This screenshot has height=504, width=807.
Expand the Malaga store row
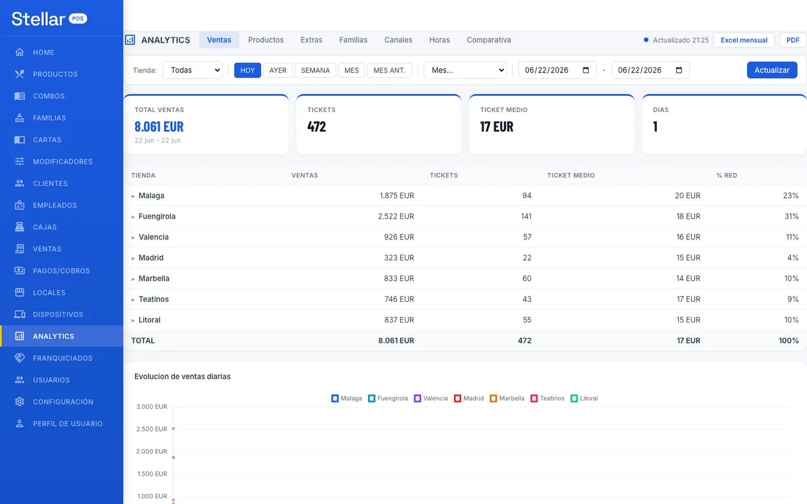133,196
